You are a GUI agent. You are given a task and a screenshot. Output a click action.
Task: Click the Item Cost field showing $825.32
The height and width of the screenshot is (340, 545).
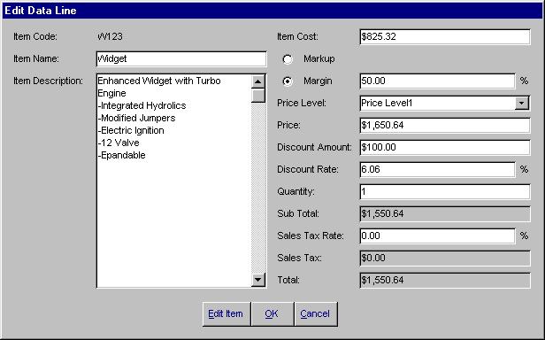tap(445, 36)
